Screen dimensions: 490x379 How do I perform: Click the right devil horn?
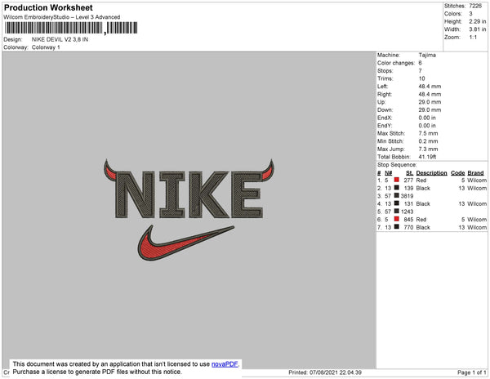pos(268,170)
